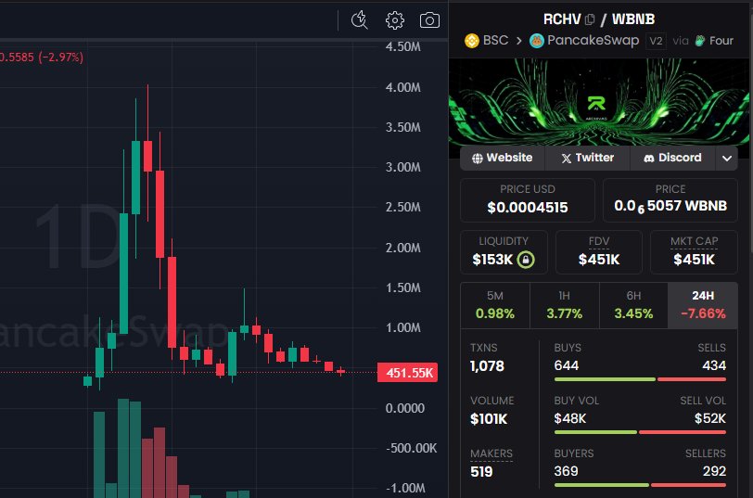Click the 4.00M price axis label
Screen dimensions: 753x498
point(402,87)
